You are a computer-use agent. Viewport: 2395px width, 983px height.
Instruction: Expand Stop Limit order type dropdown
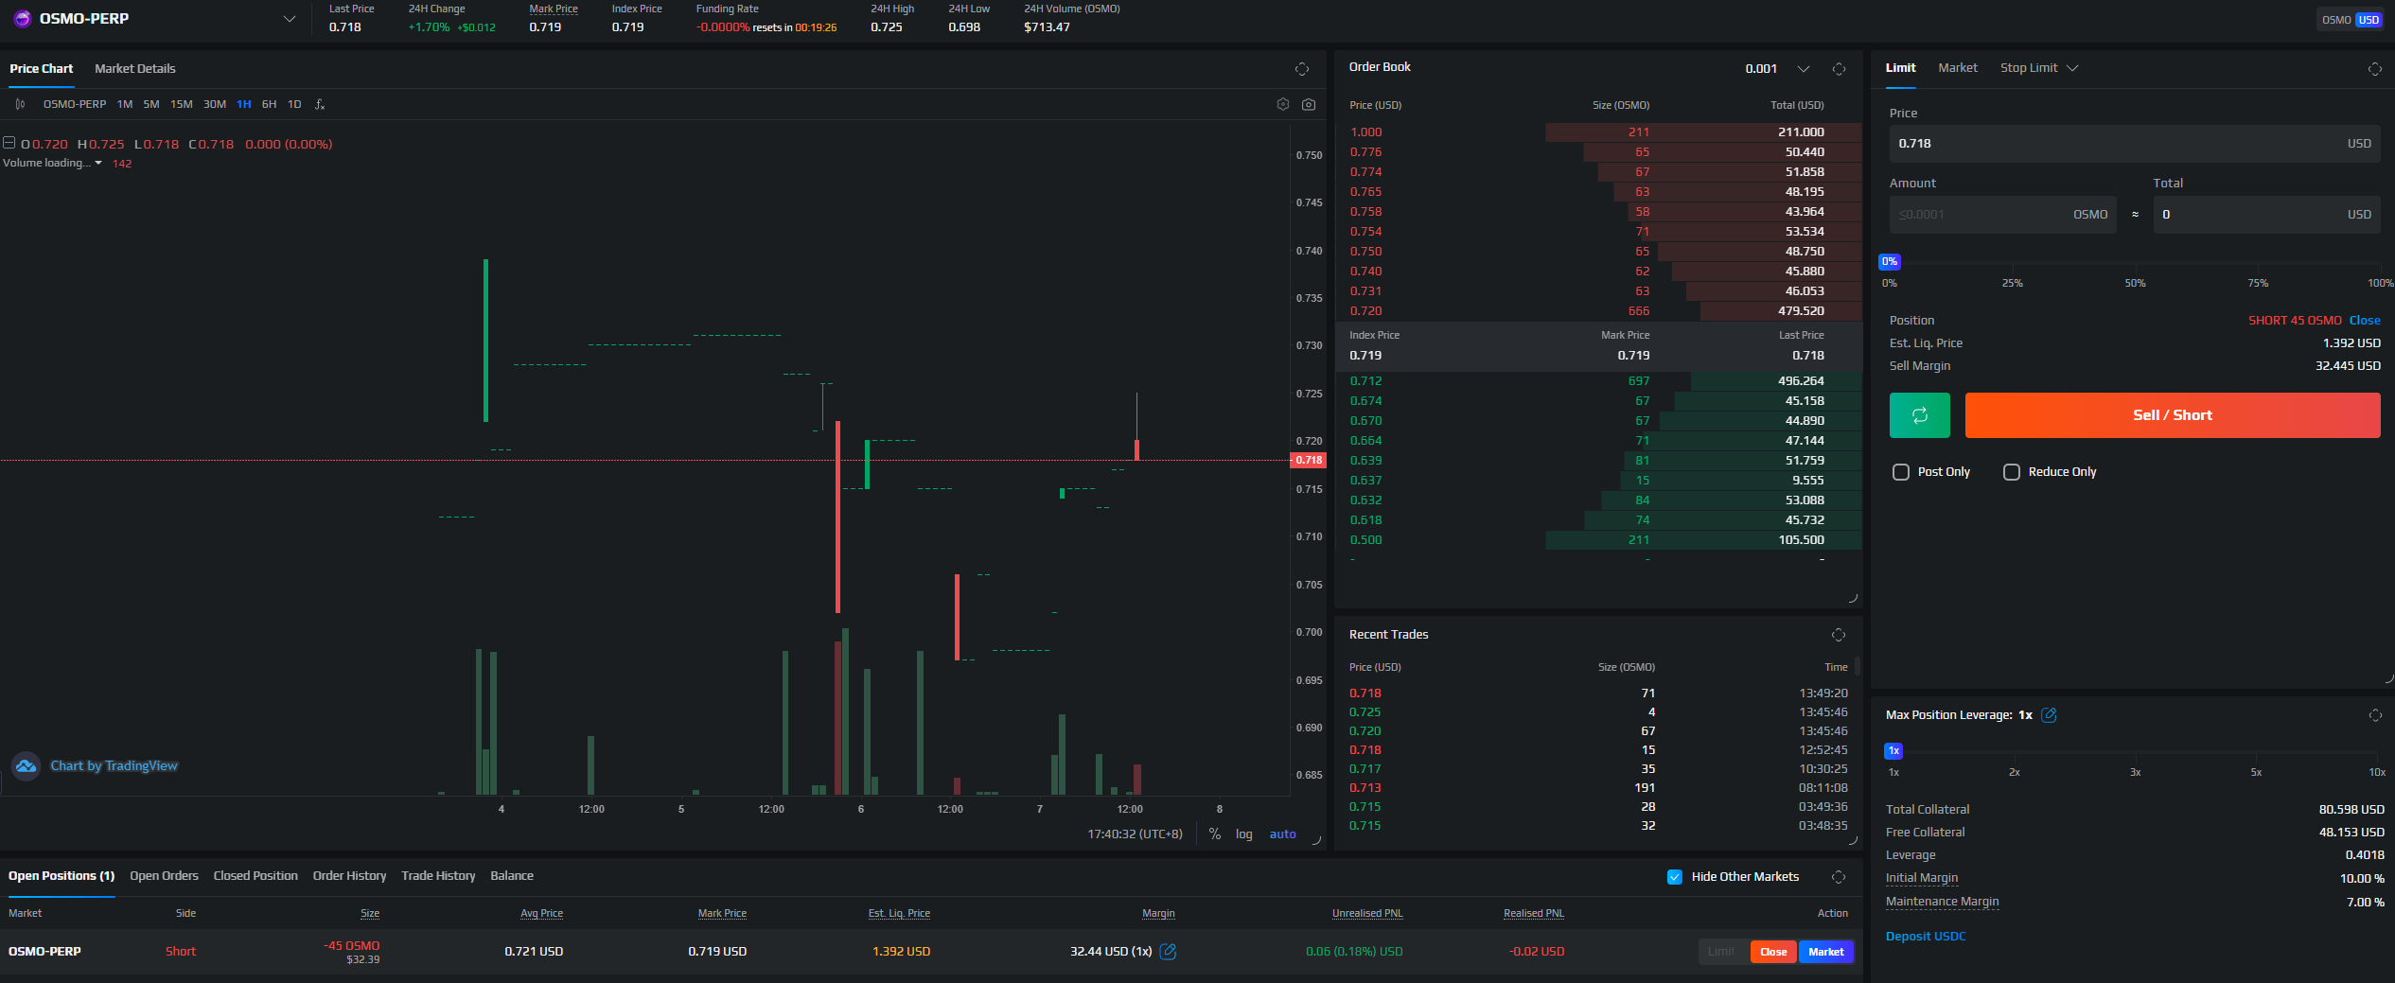2038,68
